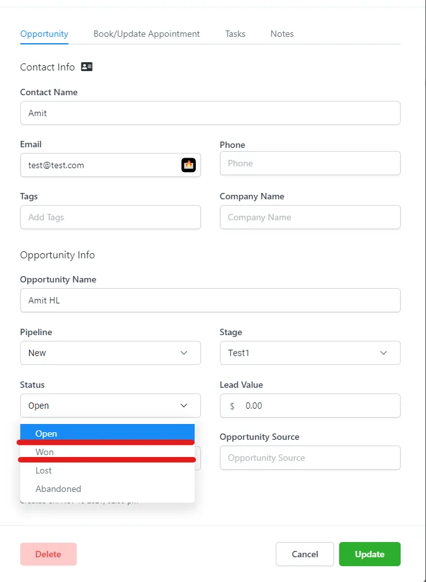Click the dollar sign in Lead Value
Image resolution: width=426 pixels, height=582 pixels.
click(x=232, y=406)
